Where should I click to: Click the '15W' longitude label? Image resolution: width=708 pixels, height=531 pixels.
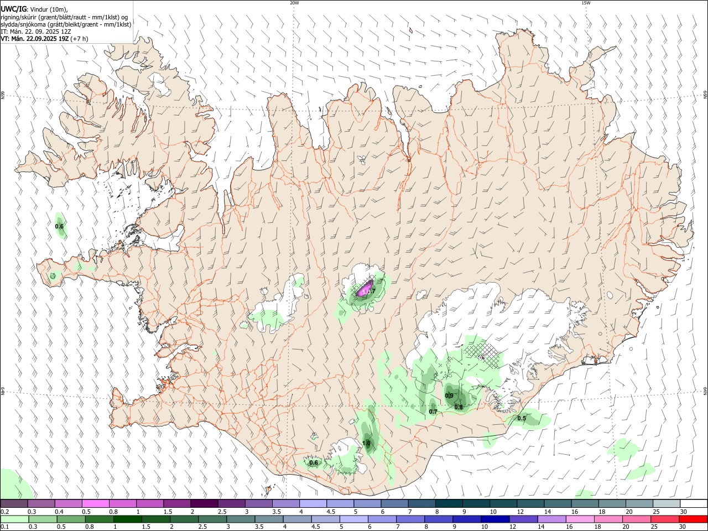[586, 3]
